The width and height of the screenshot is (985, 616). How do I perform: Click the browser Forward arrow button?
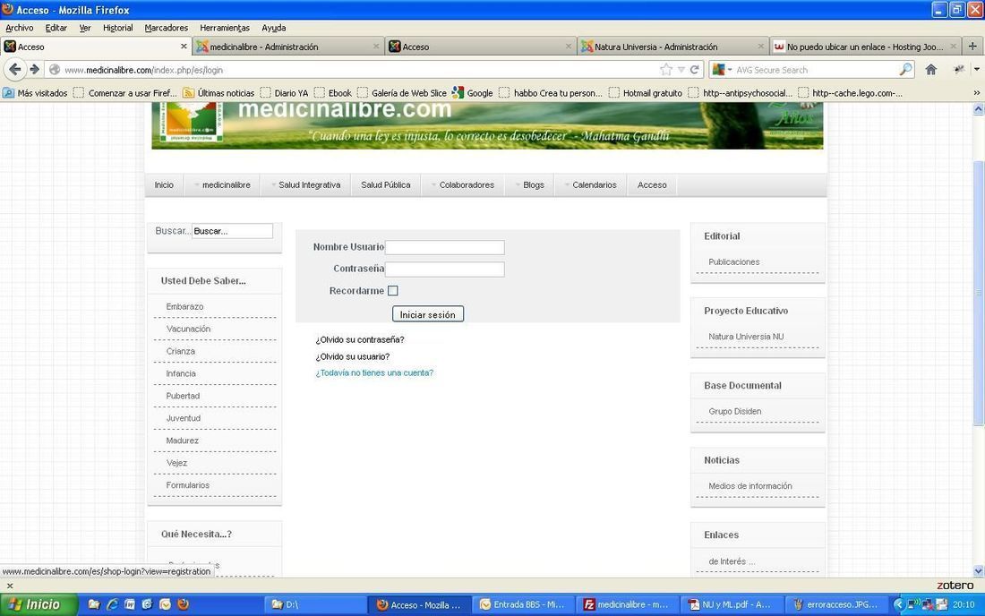tap(35, 70)
